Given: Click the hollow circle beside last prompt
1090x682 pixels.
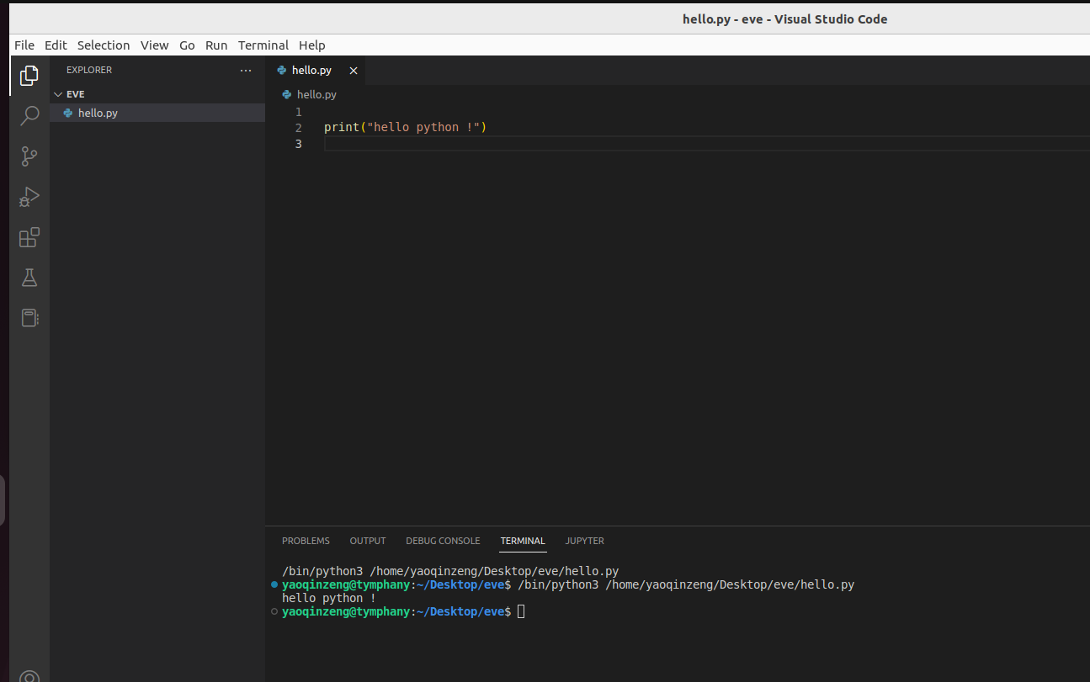Looking at the screenshot, I should [x=274, y=611].
